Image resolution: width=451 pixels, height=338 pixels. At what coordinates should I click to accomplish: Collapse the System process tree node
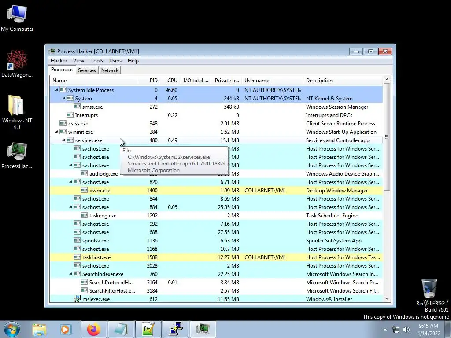coord(63,98)
